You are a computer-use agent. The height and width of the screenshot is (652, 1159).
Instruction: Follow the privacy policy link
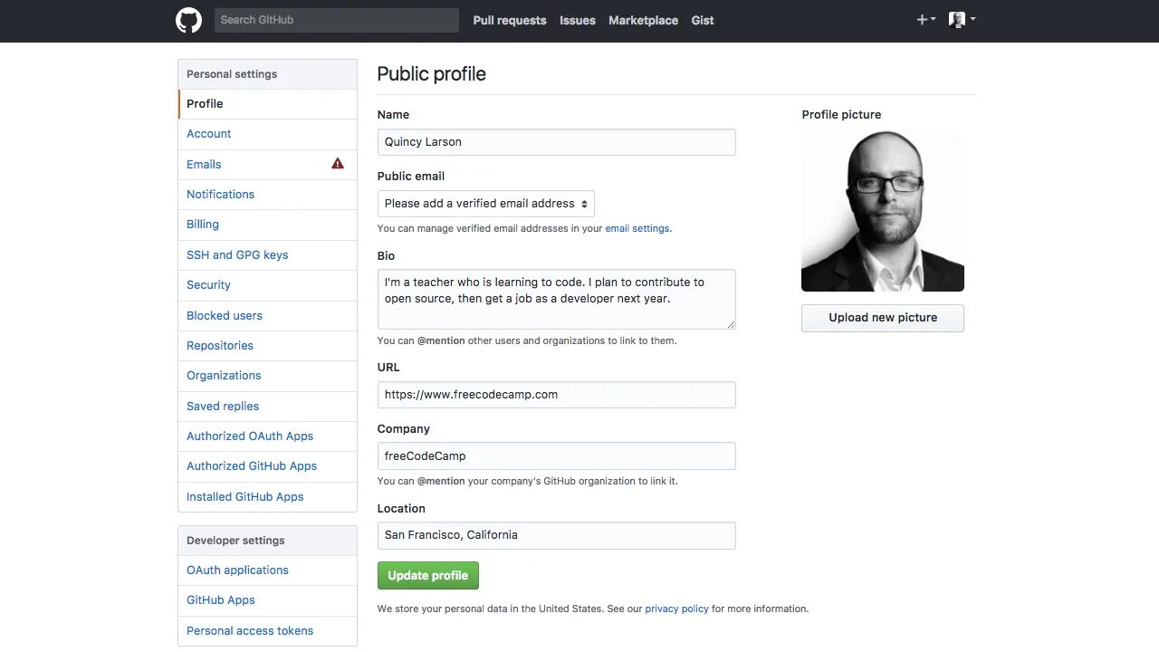click(x=676, y=609)
